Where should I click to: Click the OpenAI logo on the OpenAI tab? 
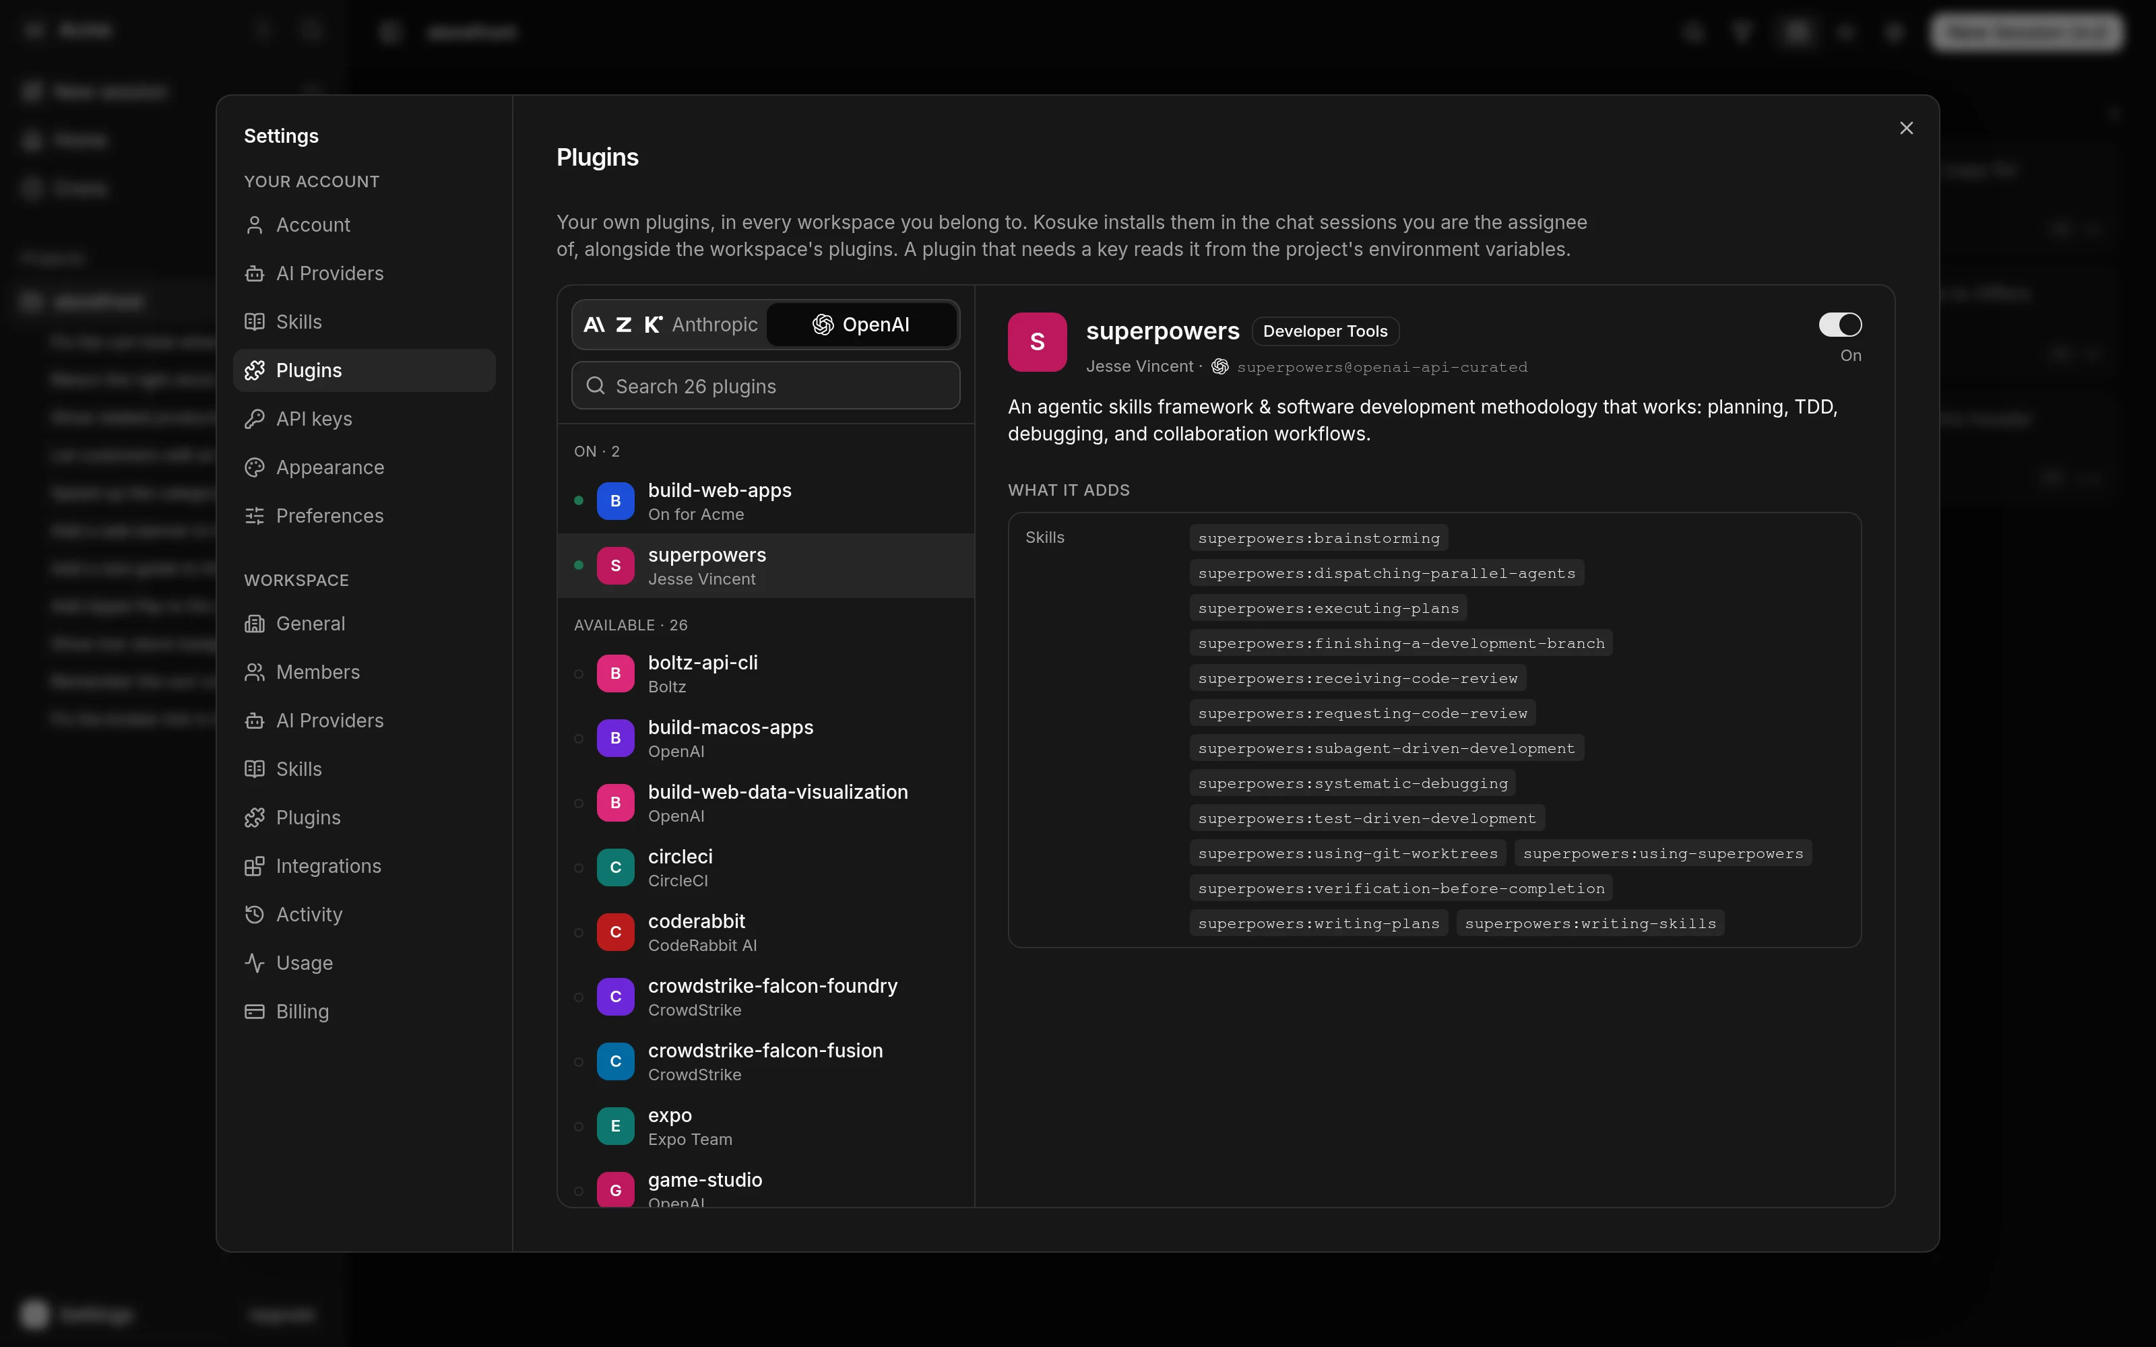pos(822,324)
